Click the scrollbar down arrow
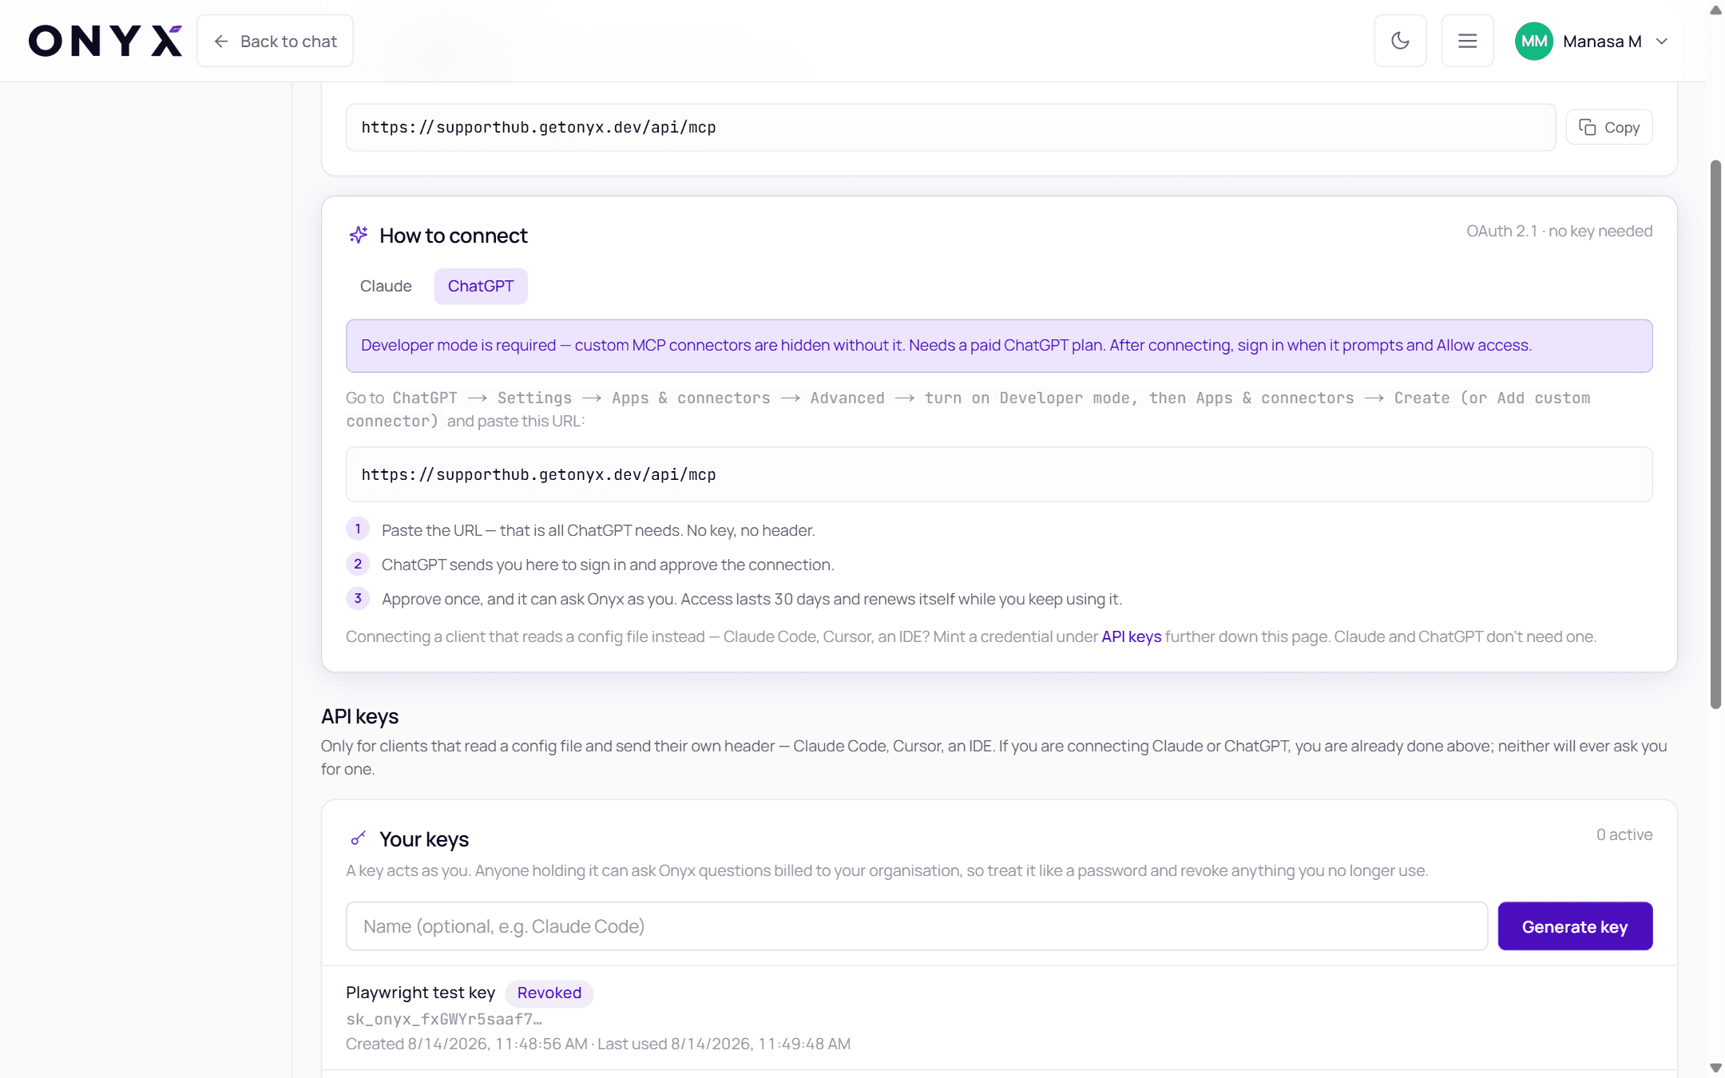Screen dimensions: 1725x1078 (1715, 1068)
